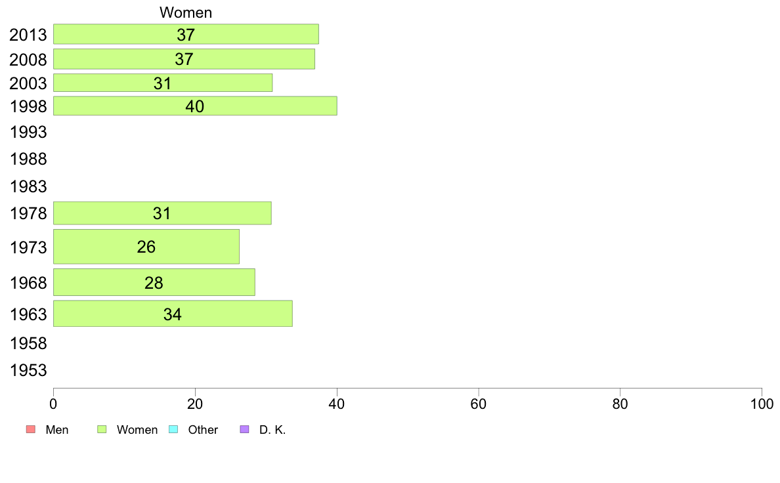
Task: Select the 1963 bar showing 34
Action: (x=173, y=314)
